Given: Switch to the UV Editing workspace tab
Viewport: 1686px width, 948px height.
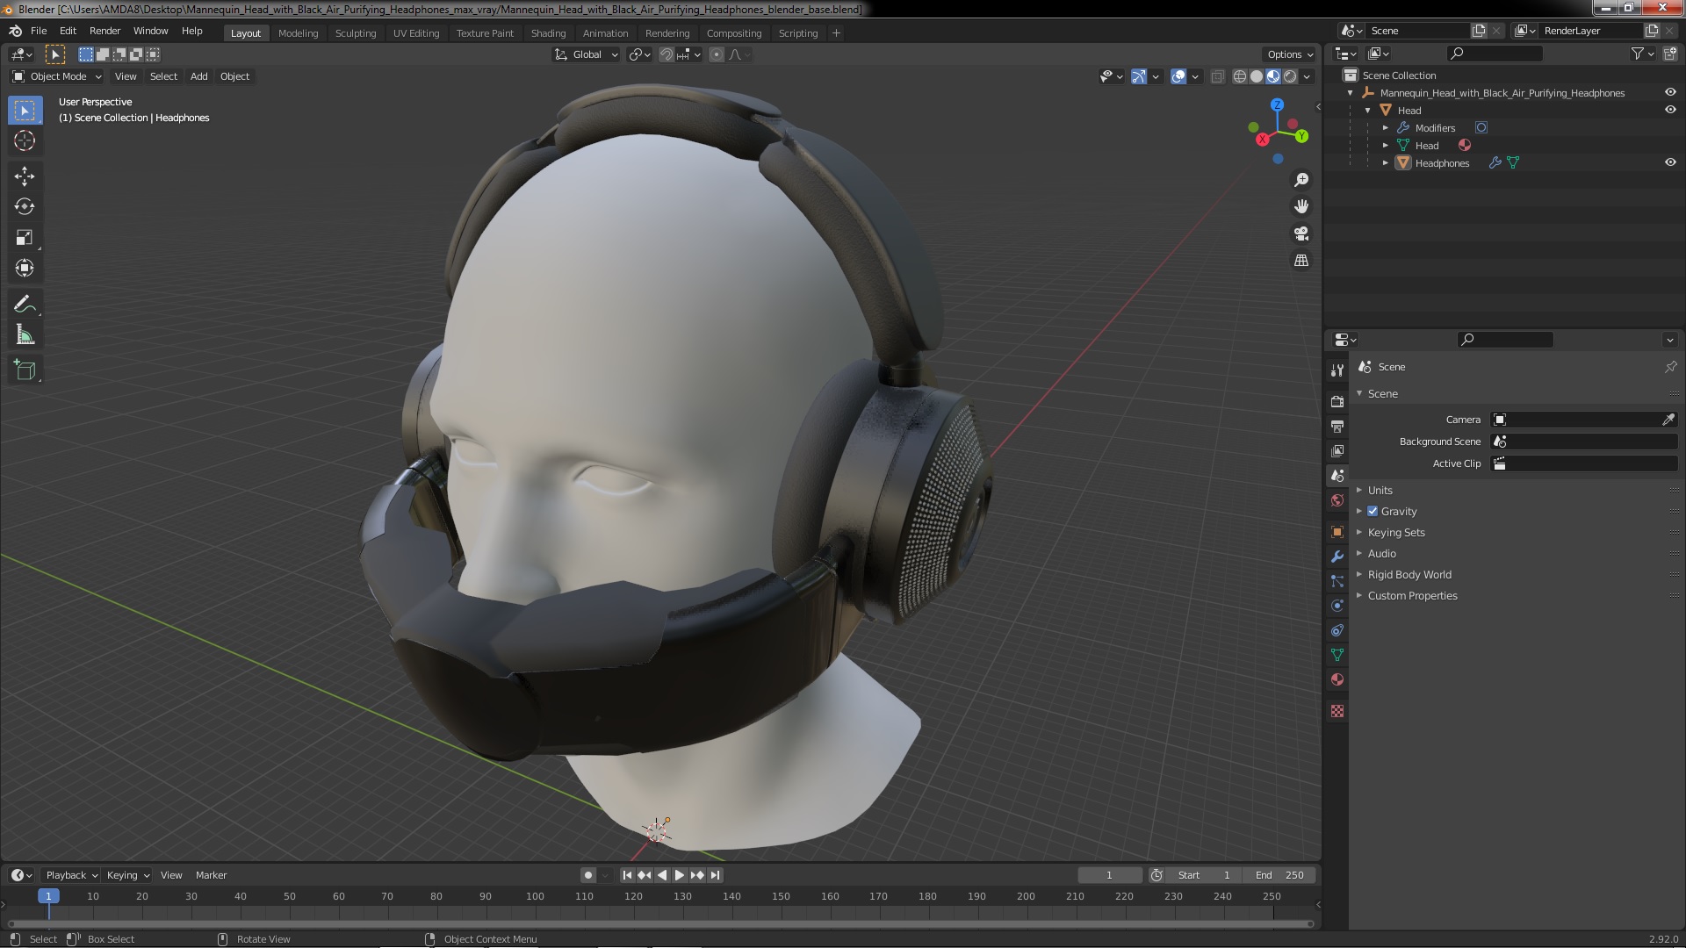Looking at the screenshot, I should coord(416,33).
